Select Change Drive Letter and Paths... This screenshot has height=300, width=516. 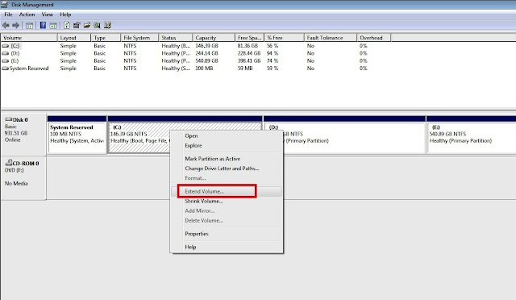tap(227, 169)
